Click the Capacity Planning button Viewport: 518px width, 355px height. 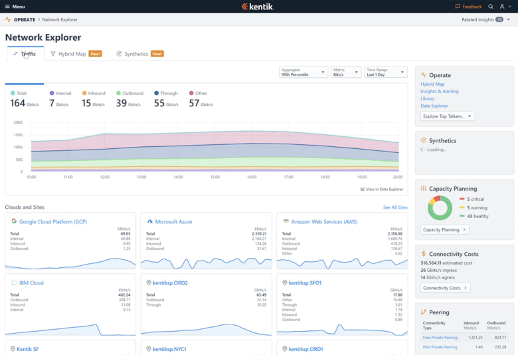click(x=445, y=229)
